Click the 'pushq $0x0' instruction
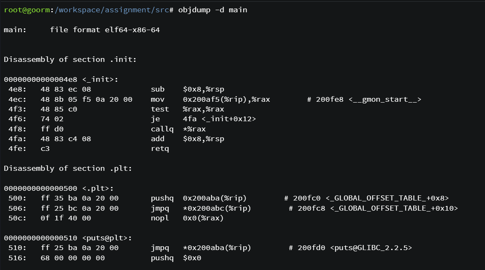 [x=176, y=258]
